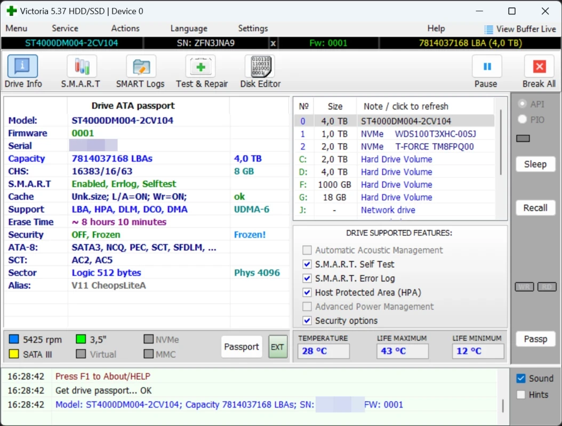Open SMART Logs from the toolbar
This screenshot has width=562, height=426.
pos(140,67)
